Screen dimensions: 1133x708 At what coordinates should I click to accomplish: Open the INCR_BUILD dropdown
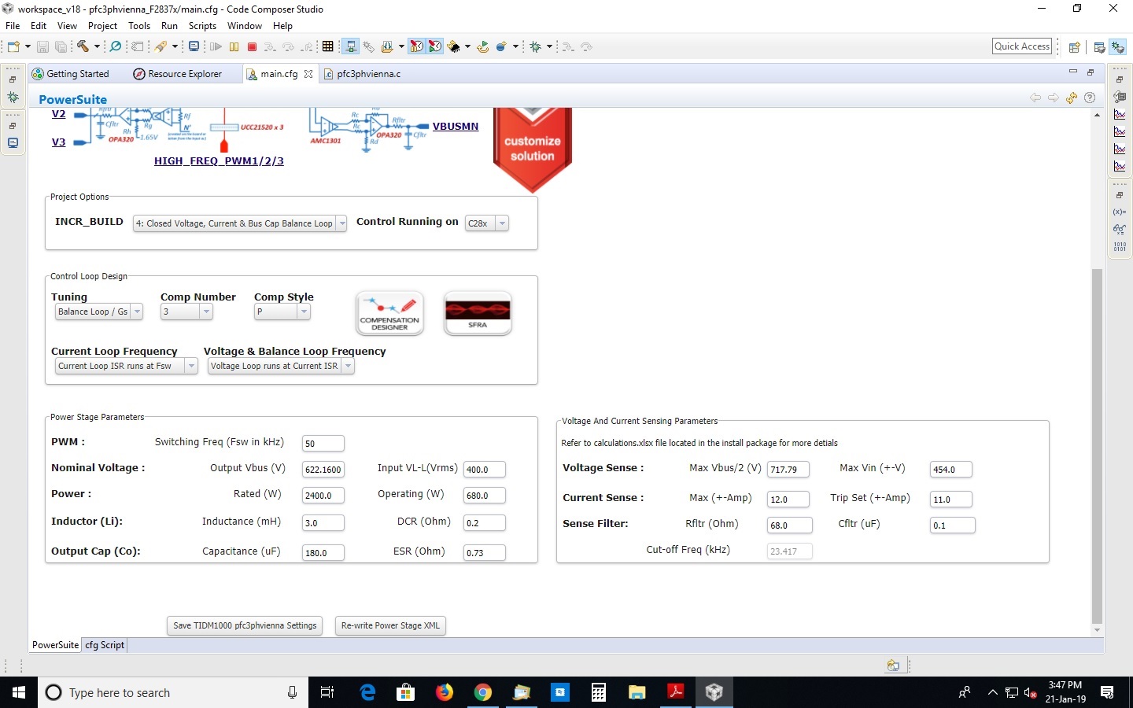click(240, 223)
